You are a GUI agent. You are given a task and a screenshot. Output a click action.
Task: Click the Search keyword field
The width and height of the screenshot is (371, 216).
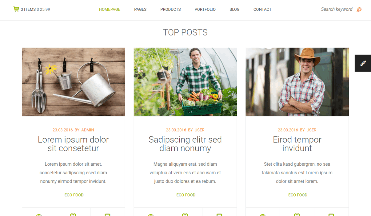click(337, 9)
